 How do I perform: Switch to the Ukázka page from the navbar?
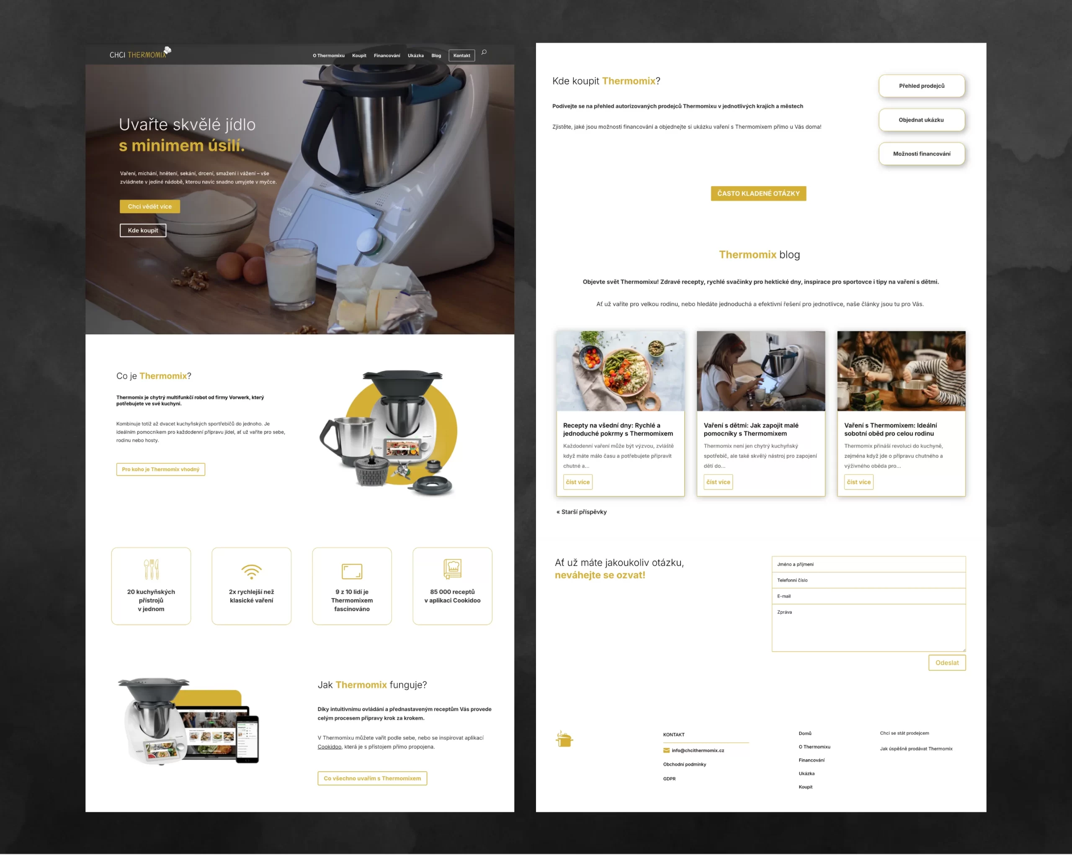click(416, 56)
